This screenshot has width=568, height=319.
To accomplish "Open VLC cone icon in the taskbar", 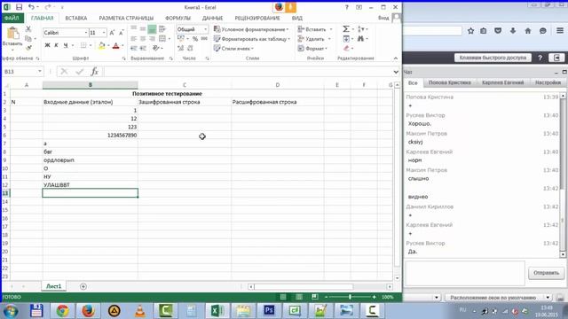I will point(140,310).
